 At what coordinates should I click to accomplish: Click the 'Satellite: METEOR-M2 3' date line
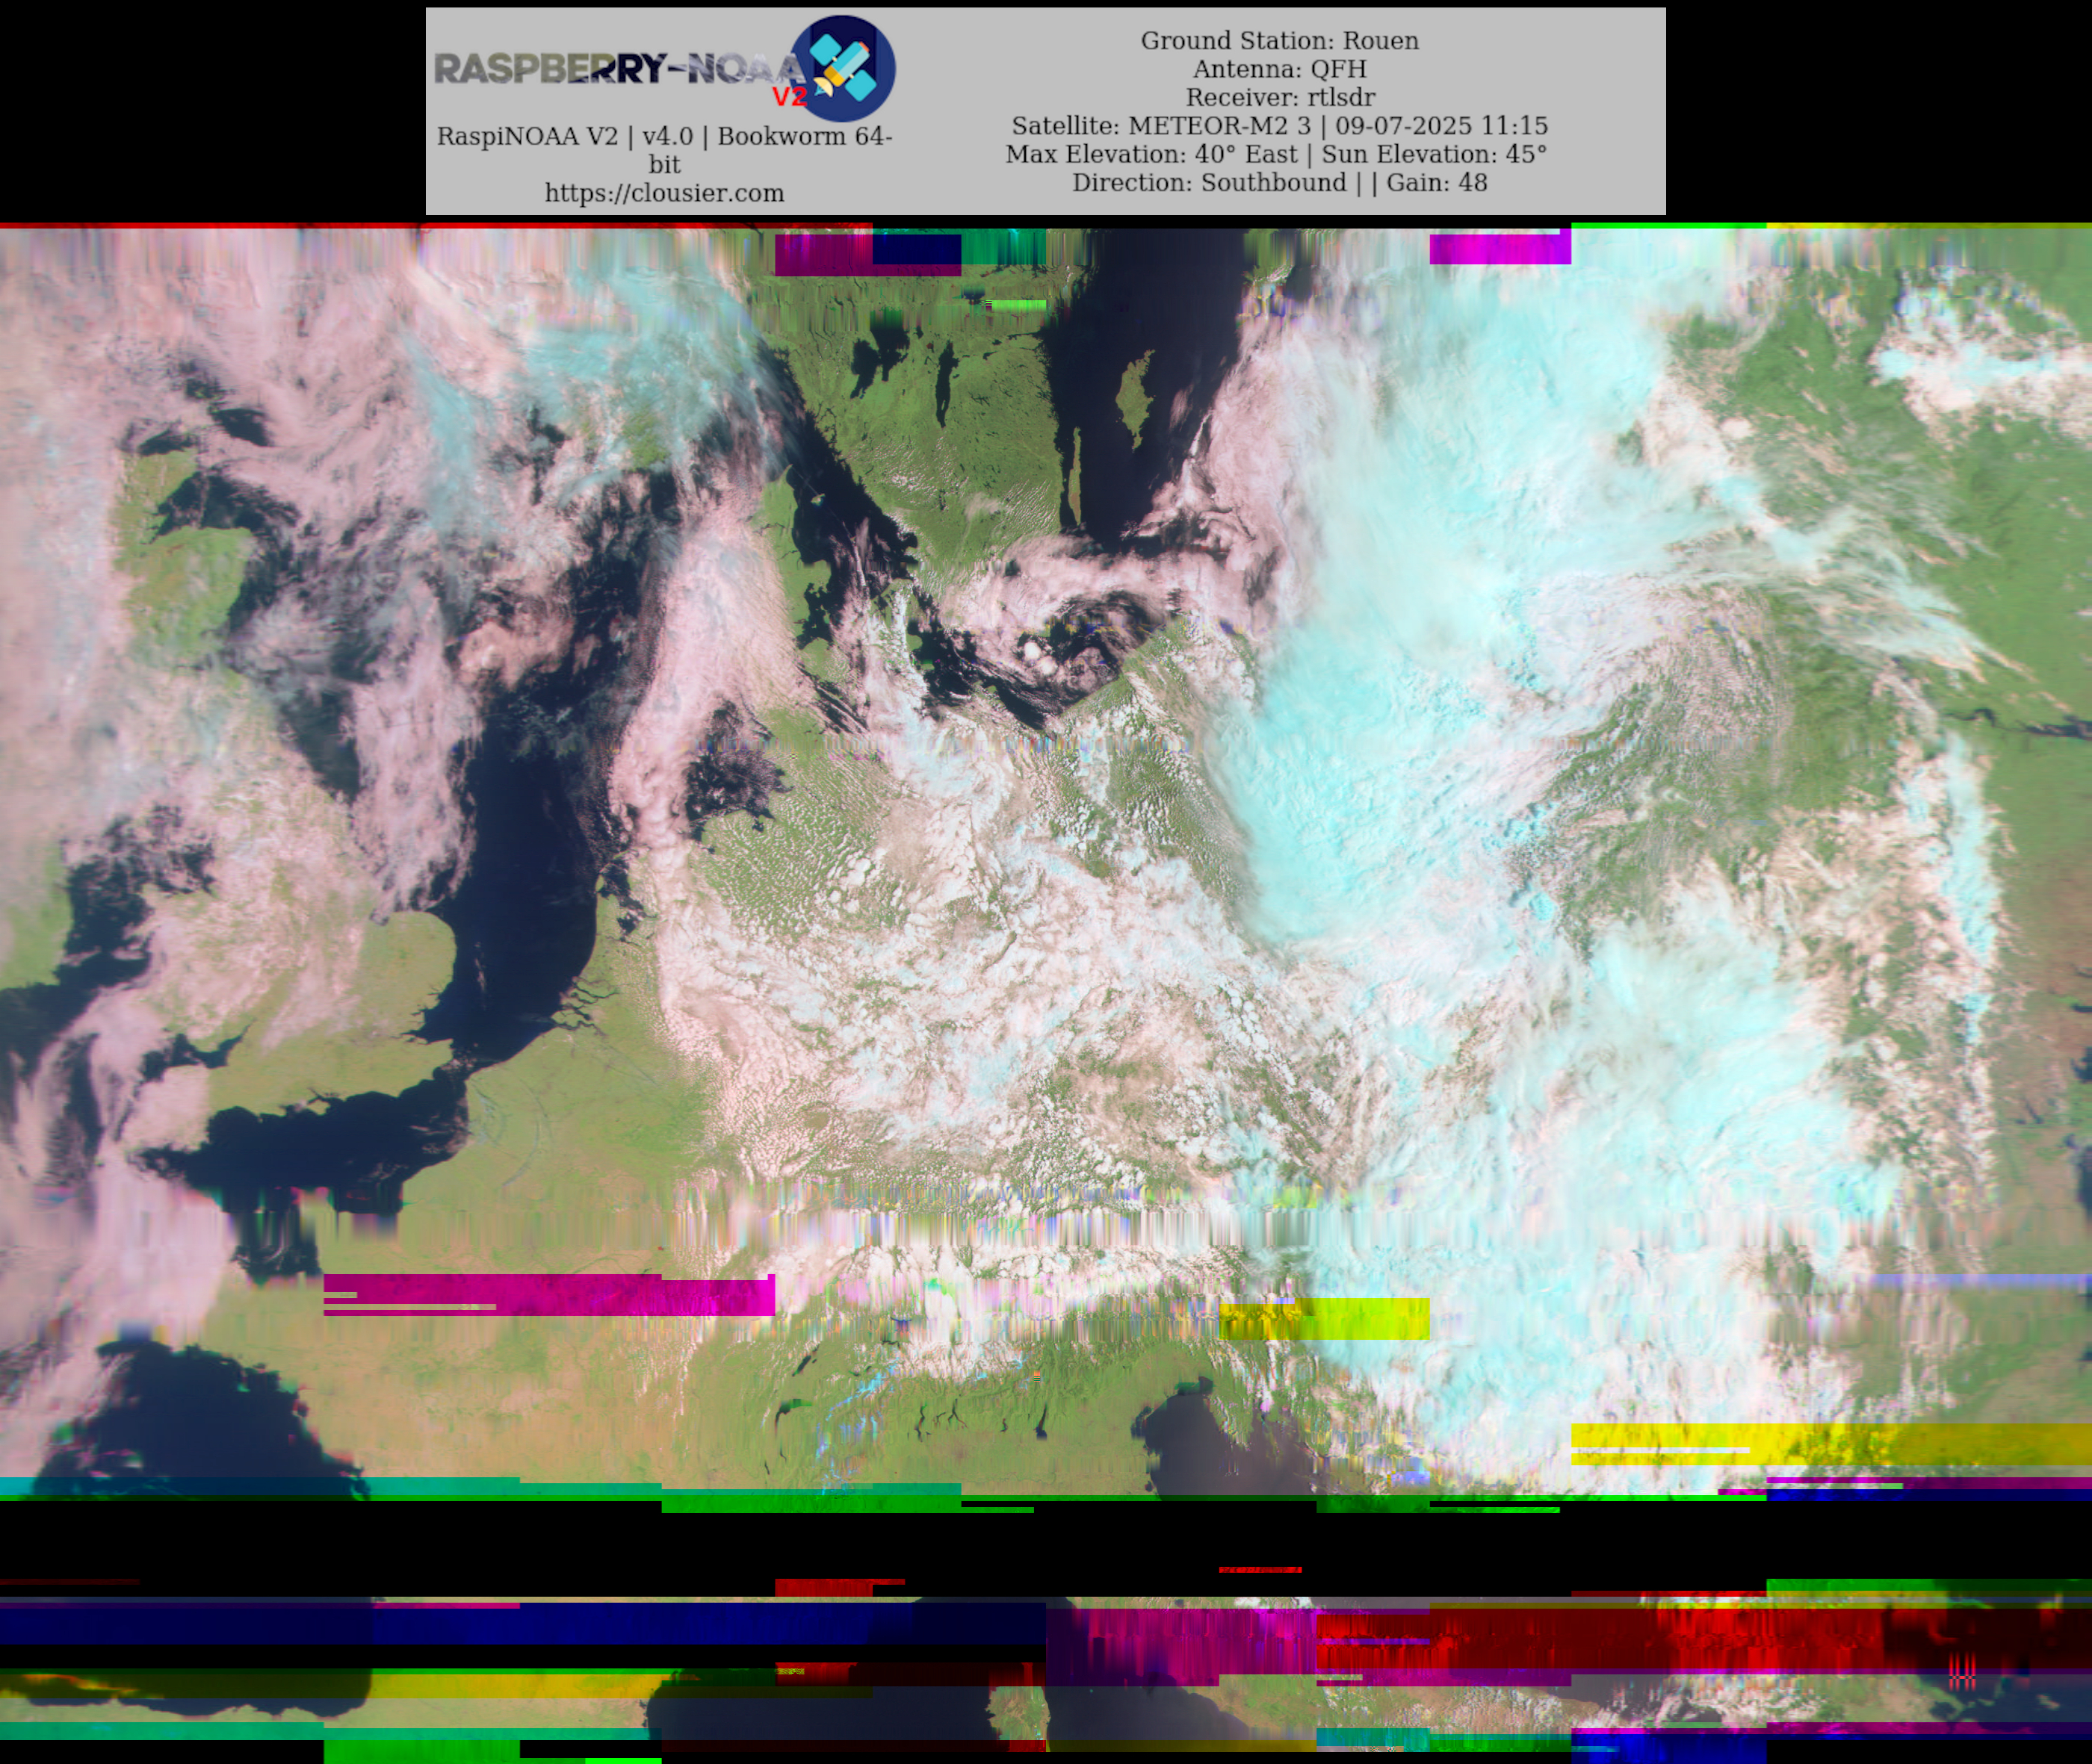(x=1278, y=126)
